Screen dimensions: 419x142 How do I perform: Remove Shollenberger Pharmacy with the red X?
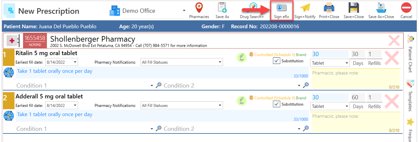[x=394, y=41]
